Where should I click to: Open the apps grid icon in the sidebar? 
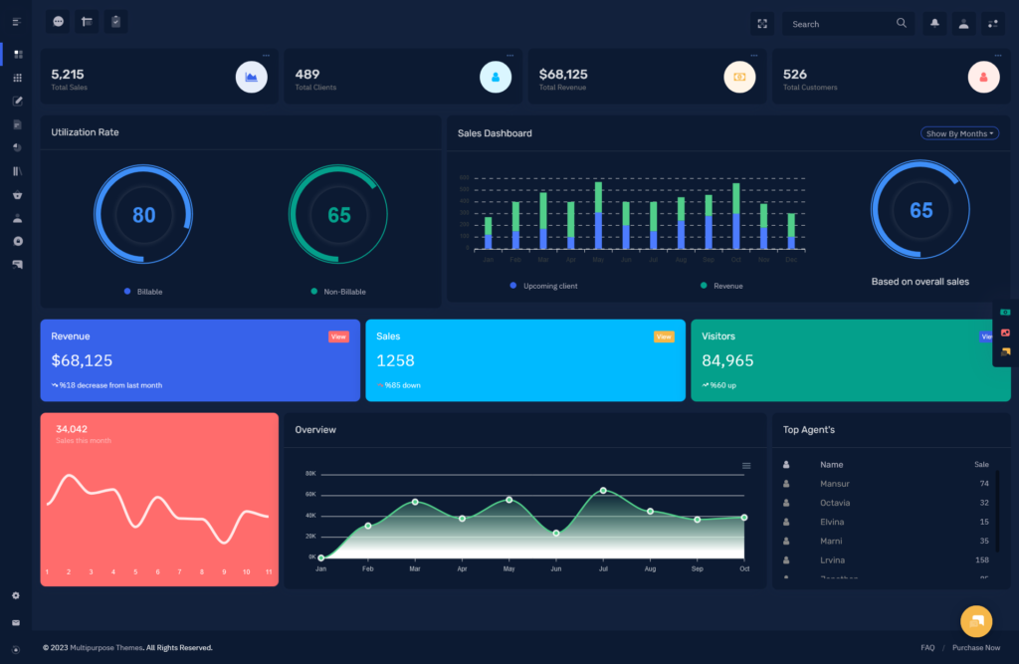point(18,78)
